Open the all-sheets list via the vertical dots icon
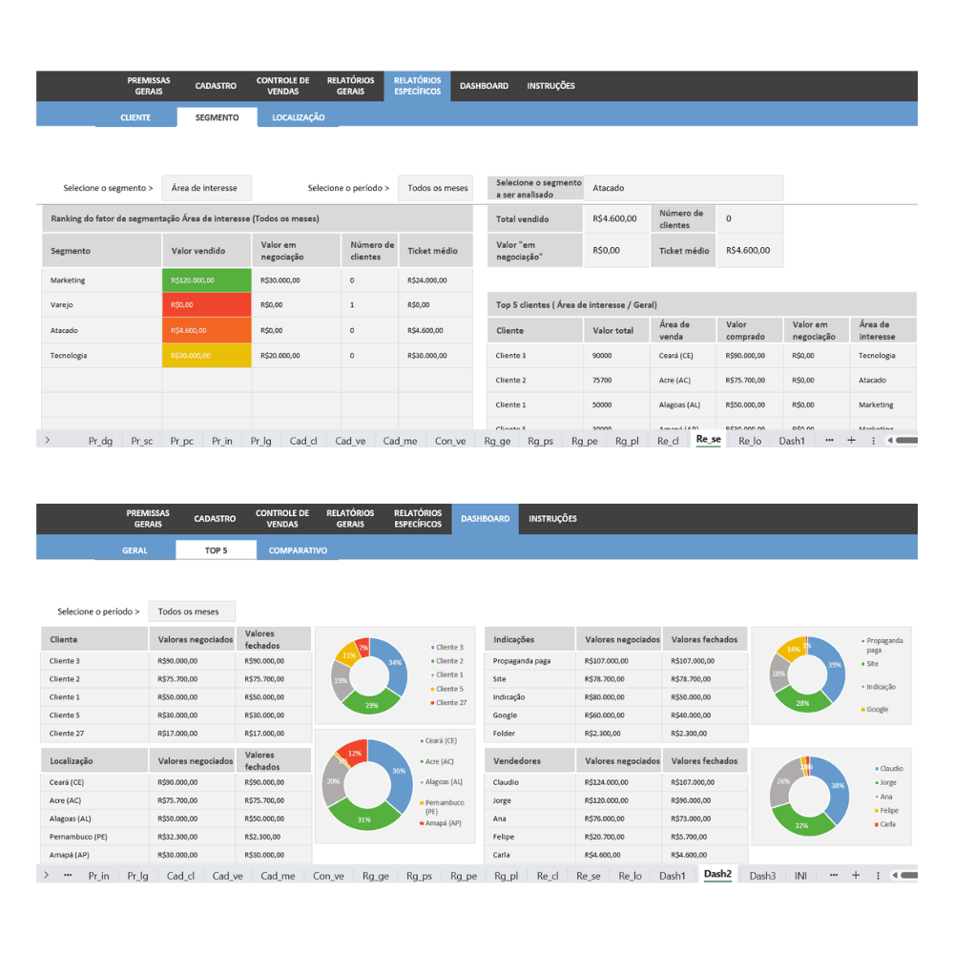Screen dimensions: 954x954 [x=874, y=440]
